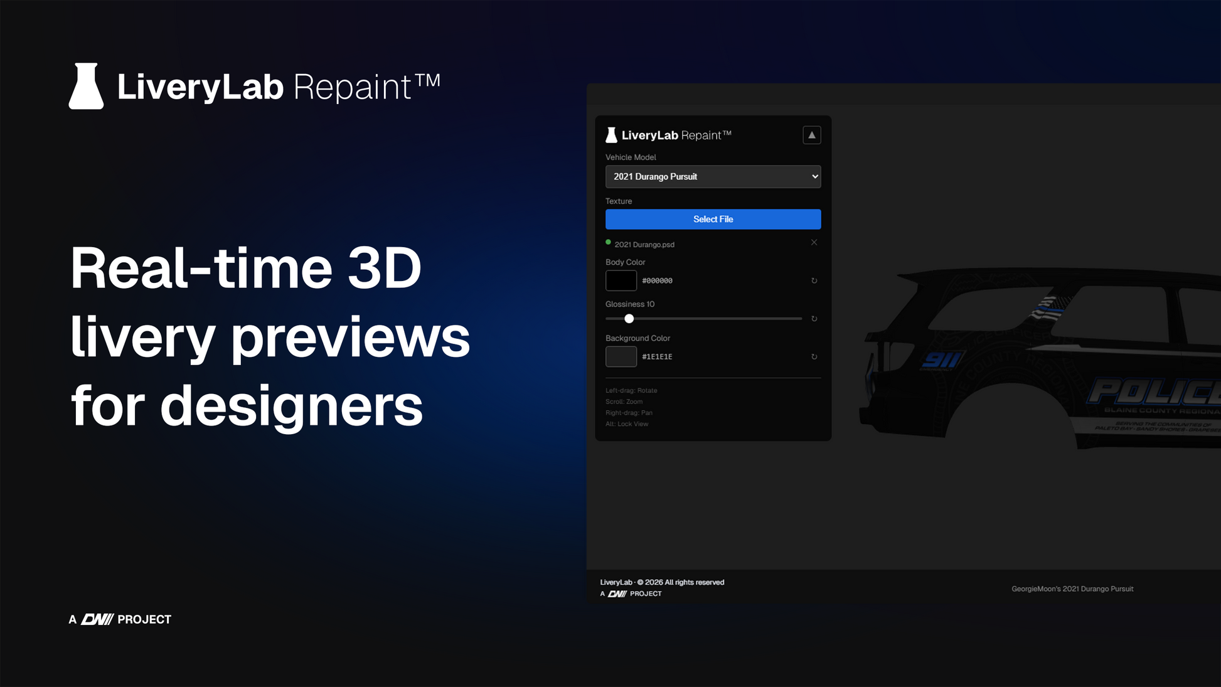1221x687 pixels.
Task: Open the Vehicle Model dropdown
Action: [x=713, y=177]
